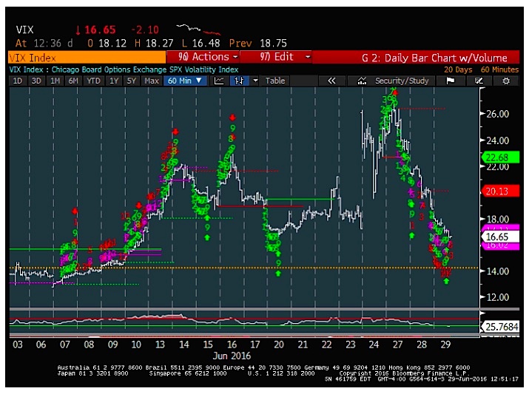This screenshot has width=529, height=394.
Task: Click the flag annotation icon
Action: click(451, 81)
